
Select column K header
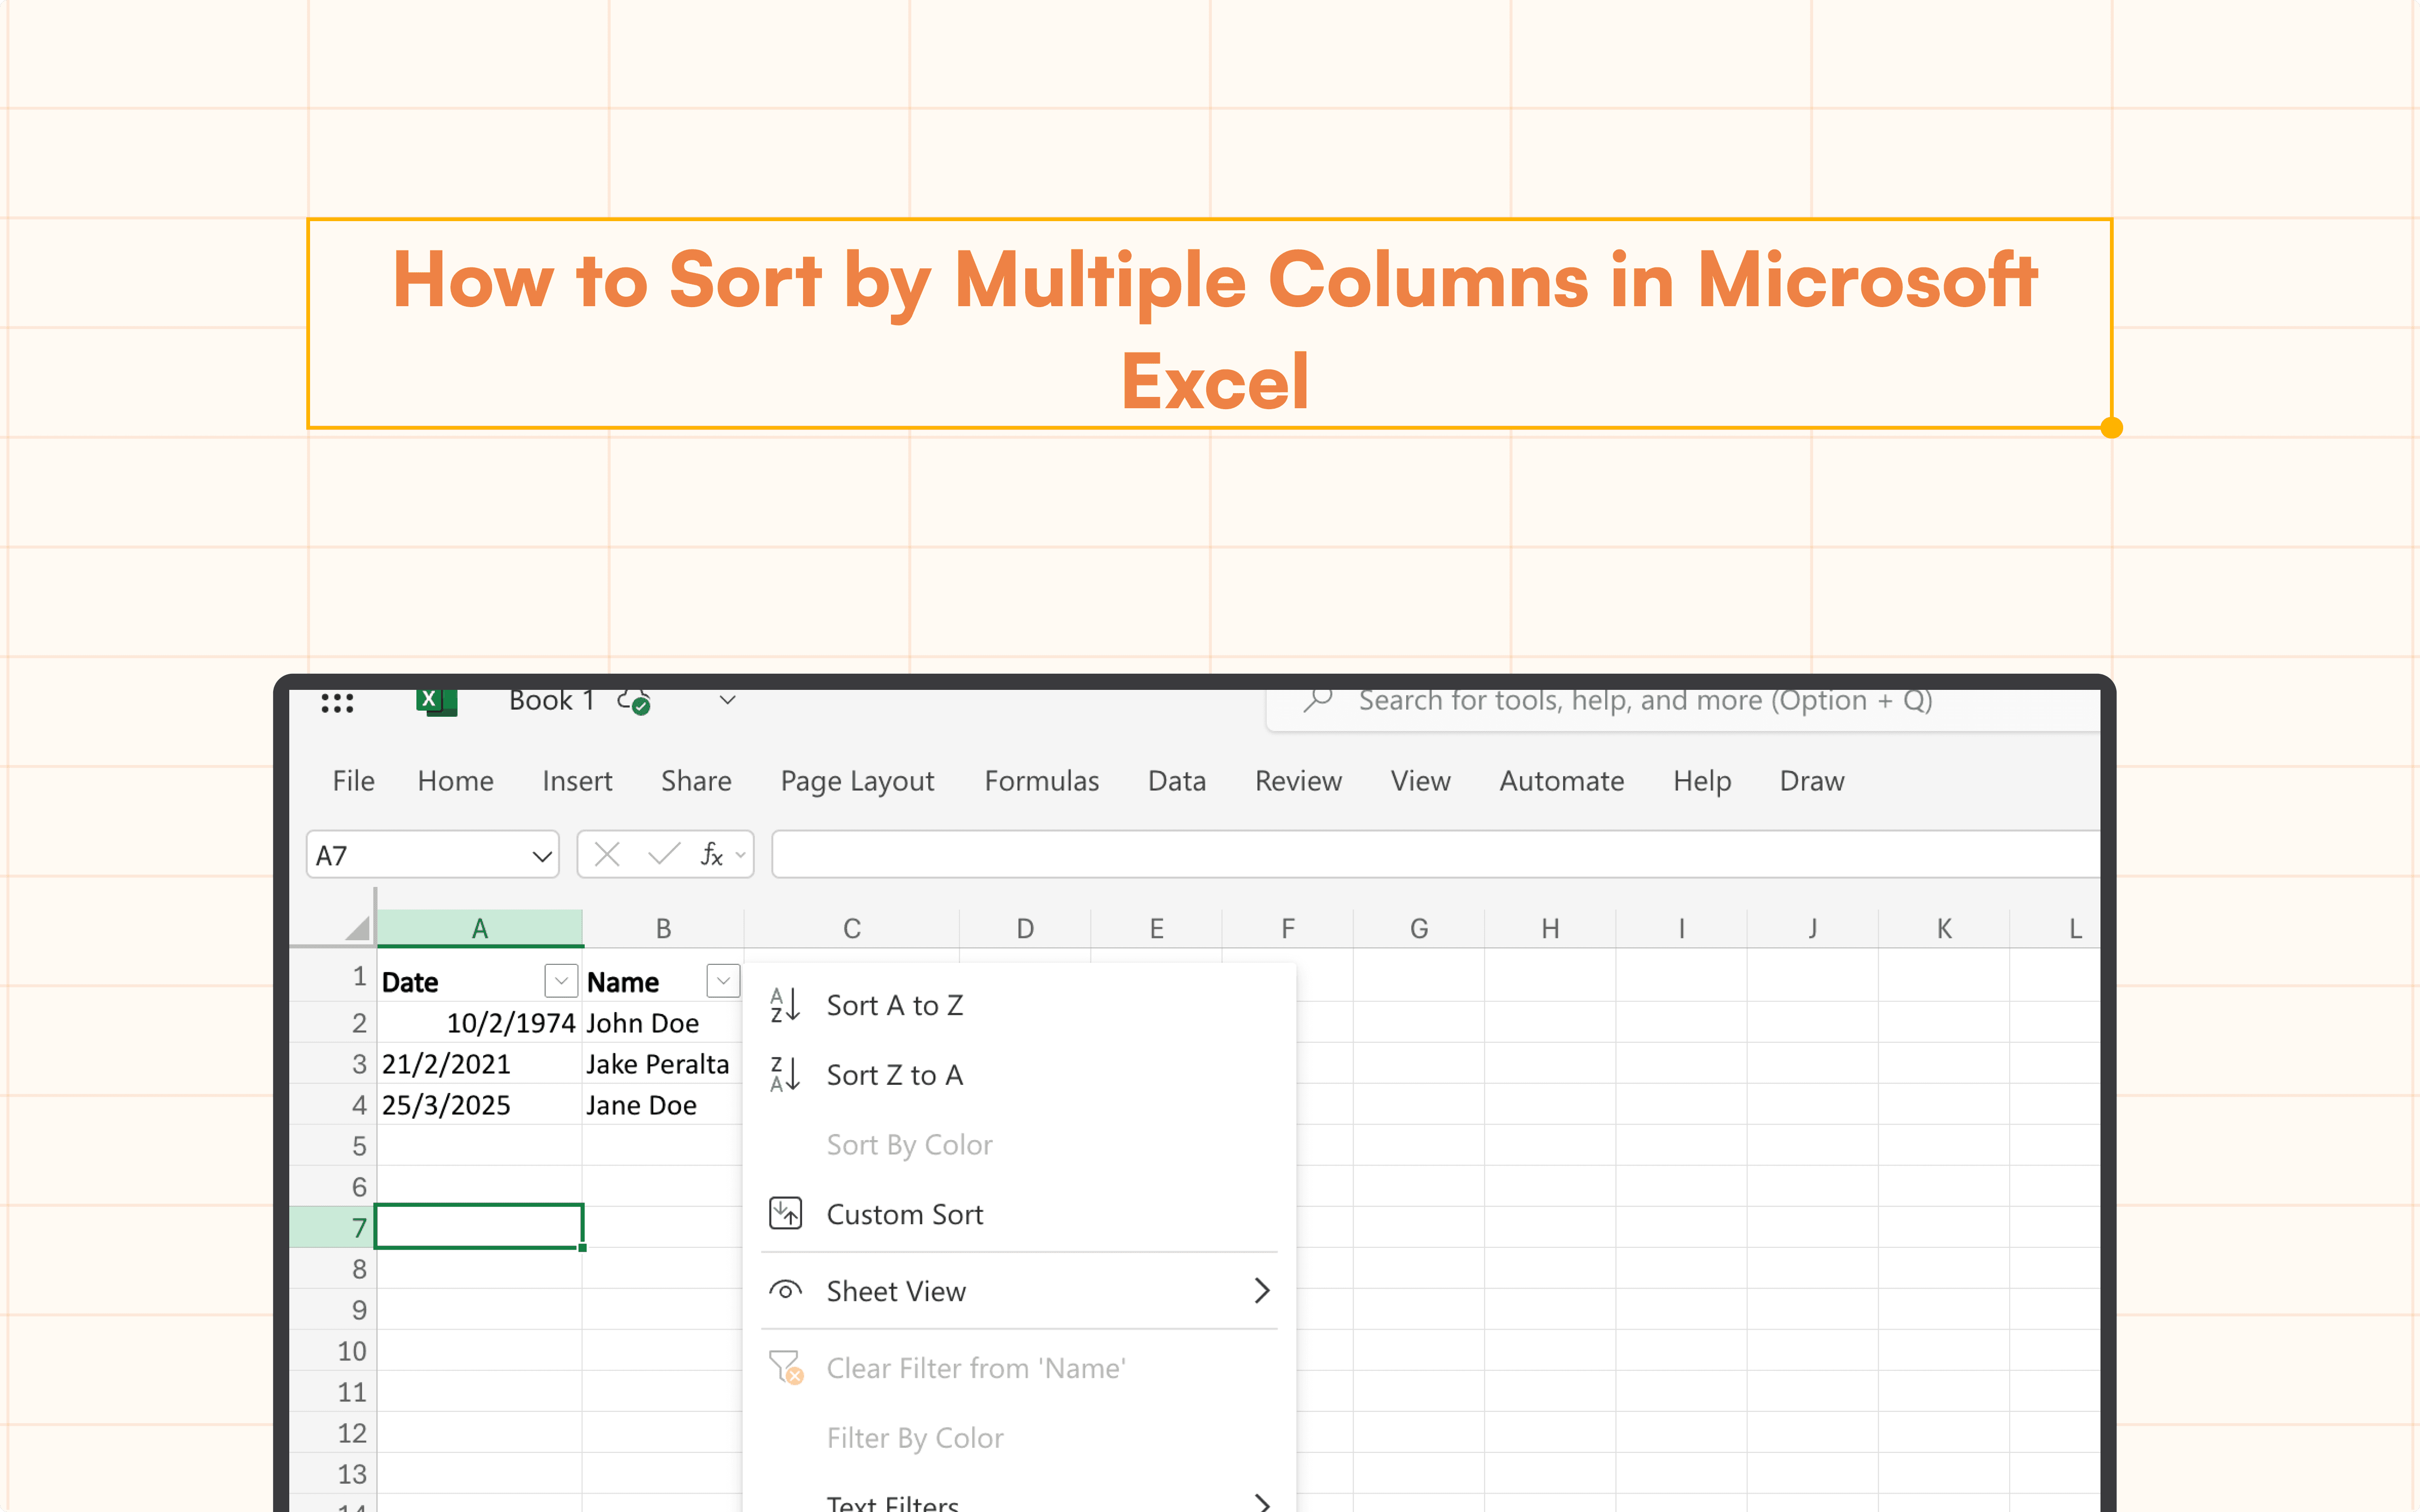click(1944, 928)
